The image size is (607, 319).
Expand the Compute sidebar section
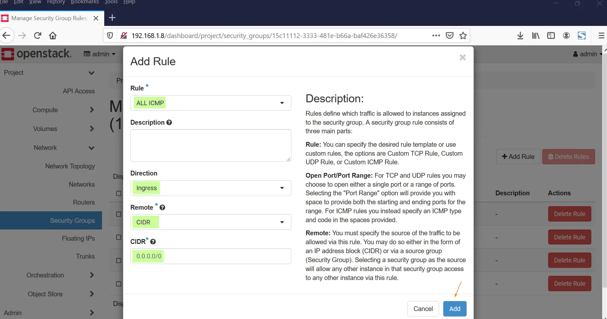point(63,110)
